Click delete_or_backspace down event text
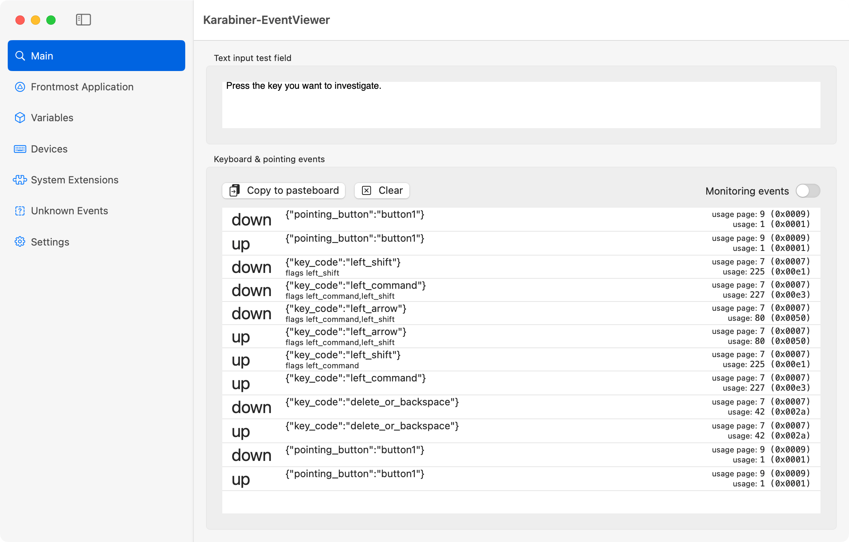Image resolution: width=849 pixels, height=542 pixels. tap(372, 402)
